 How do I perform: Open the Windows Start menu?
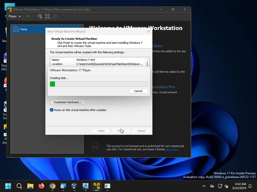click(8, 186)
